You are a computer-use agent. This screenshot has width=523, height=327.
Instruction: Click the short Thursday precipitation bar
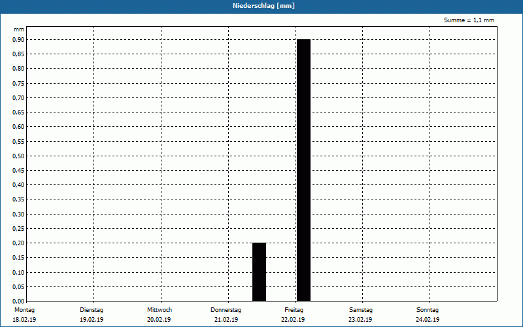pos(259,272)
